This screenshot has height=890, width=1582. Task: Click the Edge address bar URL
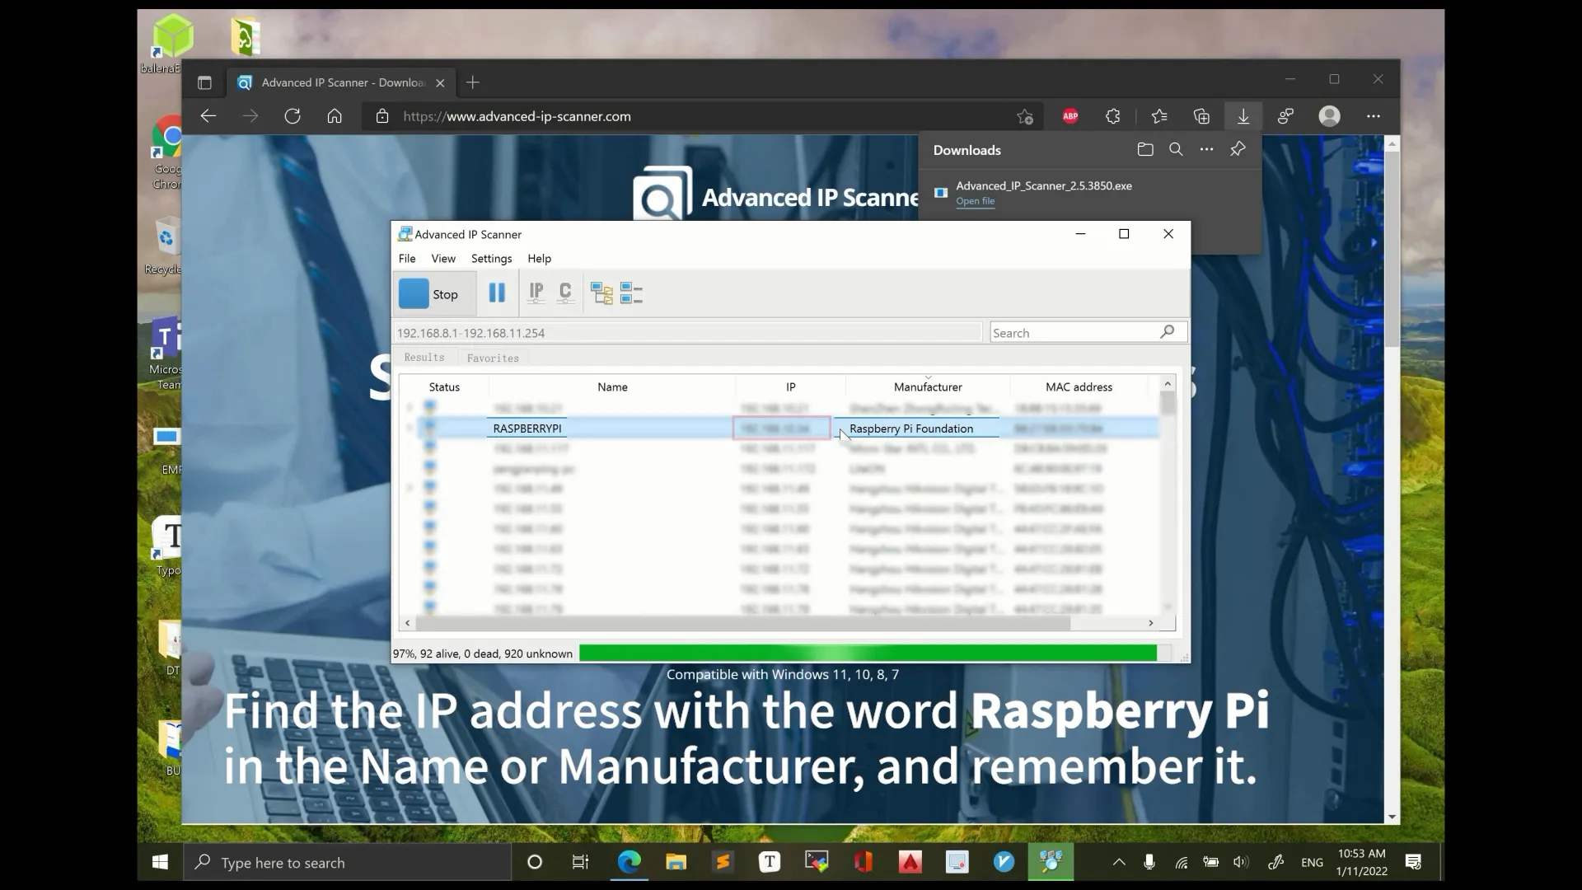(517, 116)
